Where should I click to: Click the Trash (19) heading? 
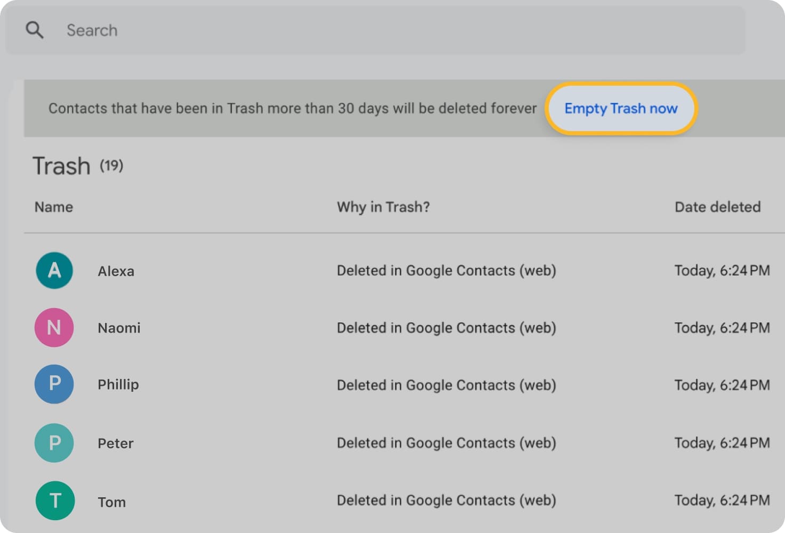(x=78, y=165)
